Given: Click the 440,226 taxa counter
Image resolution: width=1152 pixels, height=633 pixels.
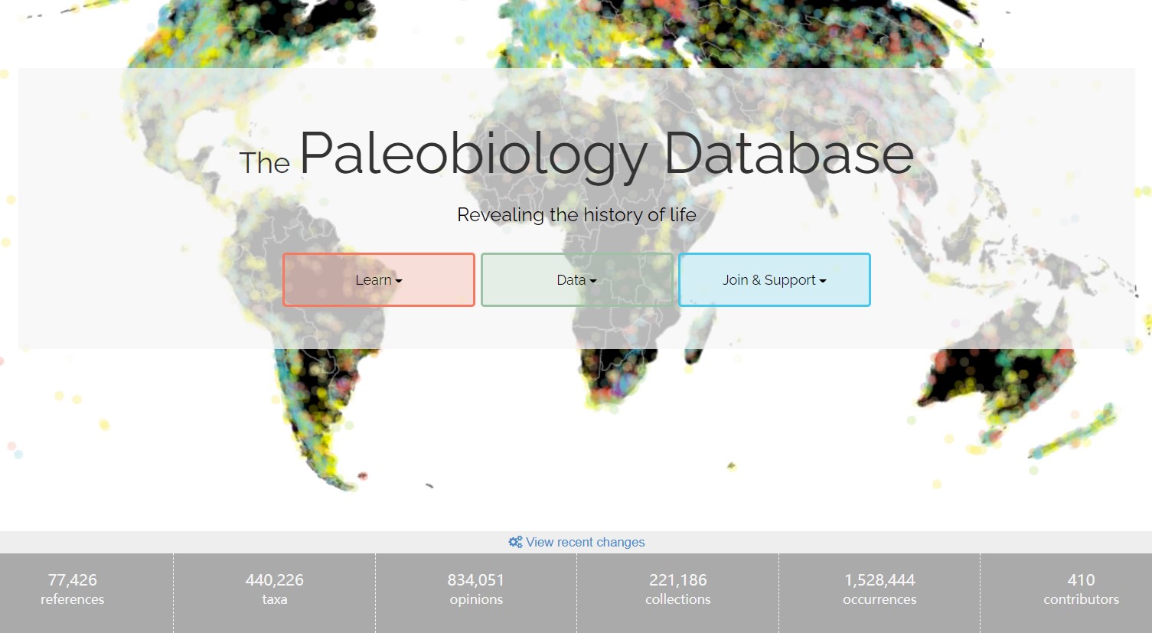Looking at the screenshot, I should [x=274, y=589].
